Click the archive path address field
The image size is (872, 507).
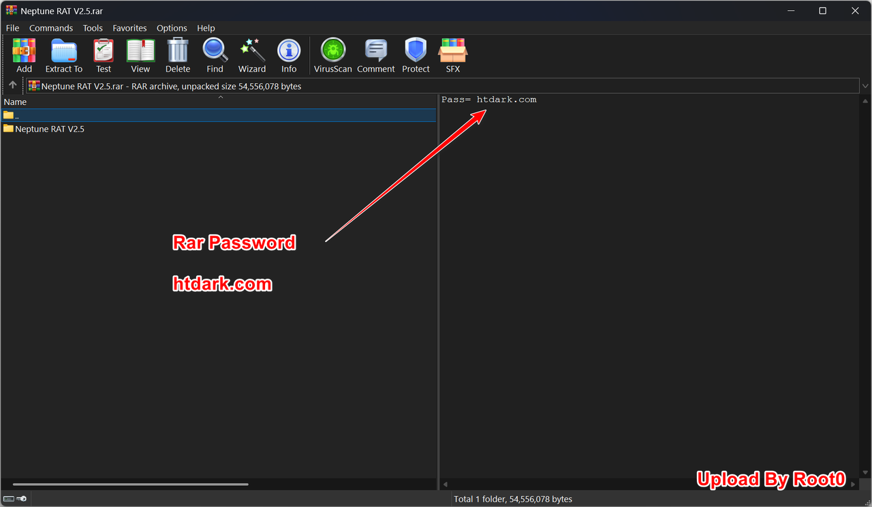pyautogui.click(x=443, y=86)
